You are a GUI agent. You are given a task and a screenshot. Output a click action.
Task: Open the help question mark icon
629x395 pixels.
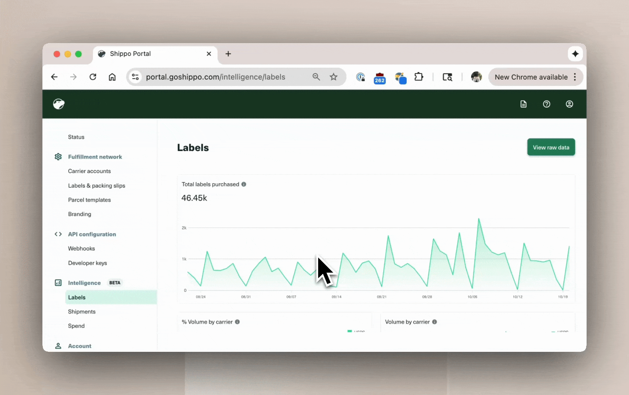546,104
